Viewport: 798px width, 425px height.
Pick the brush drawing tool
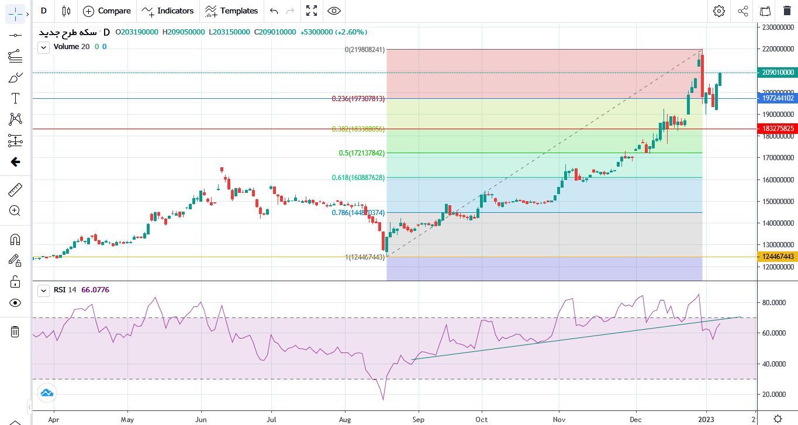pos(15,77)
